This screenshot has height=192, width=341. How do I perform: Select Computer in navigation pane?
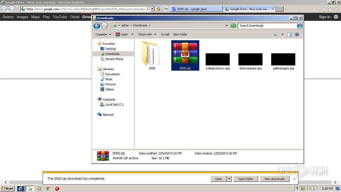click(x=109, y=99)
